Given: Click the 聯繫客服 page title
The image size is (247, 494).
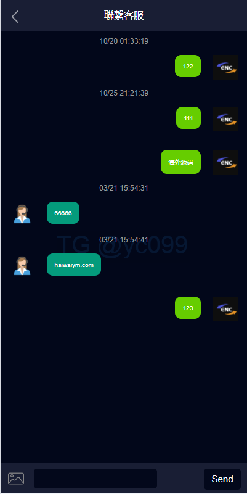Looking at the screenshot, I should click(x=124, y=15).
